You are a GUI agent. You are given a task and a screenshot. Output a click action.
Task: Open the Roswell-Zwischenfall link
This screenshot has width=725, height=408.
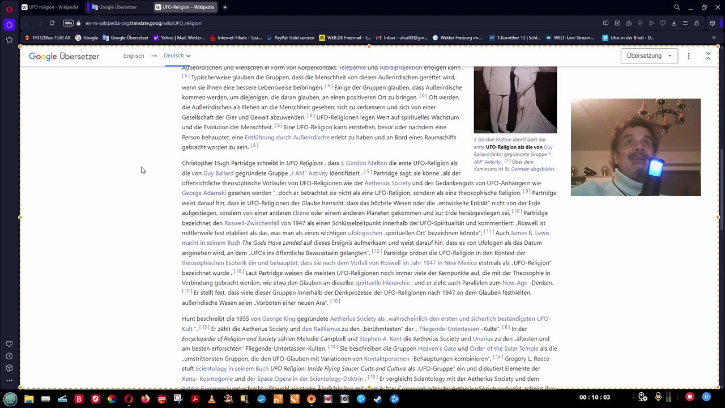251,223
